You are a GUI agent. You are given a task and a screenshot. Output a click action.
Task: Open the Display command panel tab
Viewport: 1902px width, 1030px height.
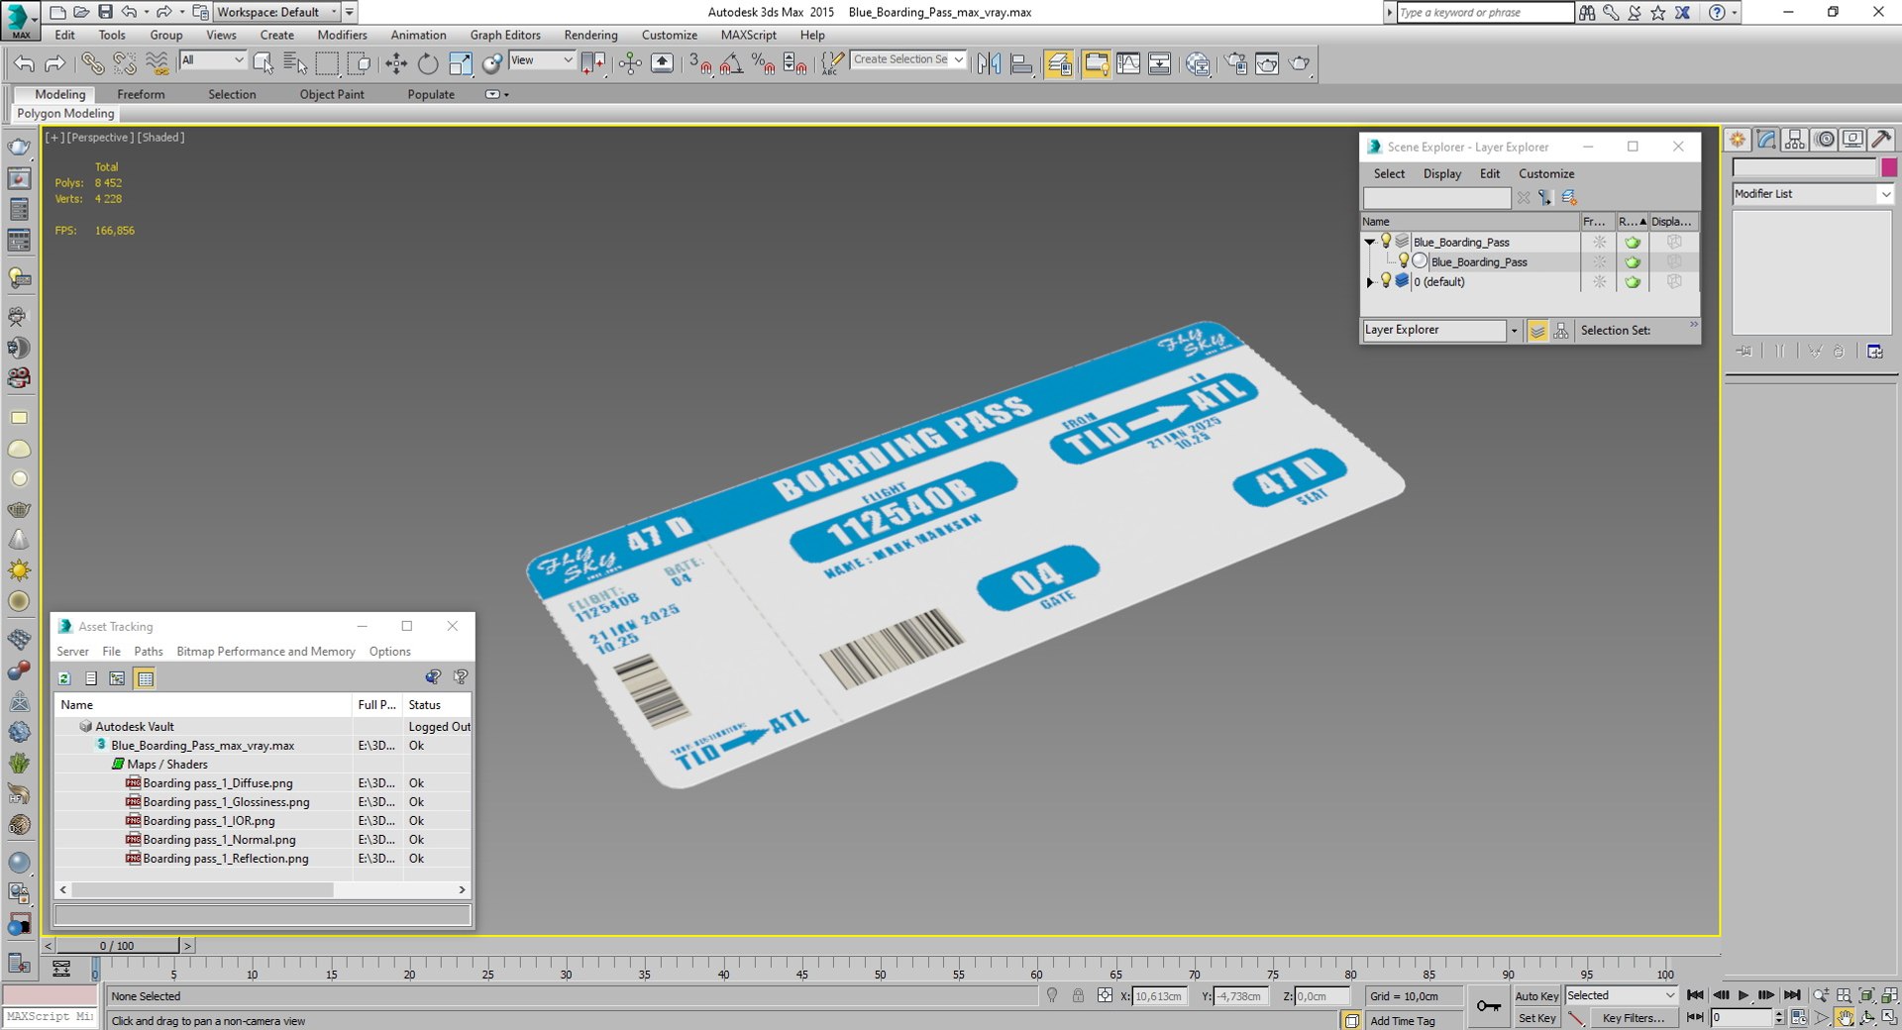click(x=1853, y=140)
